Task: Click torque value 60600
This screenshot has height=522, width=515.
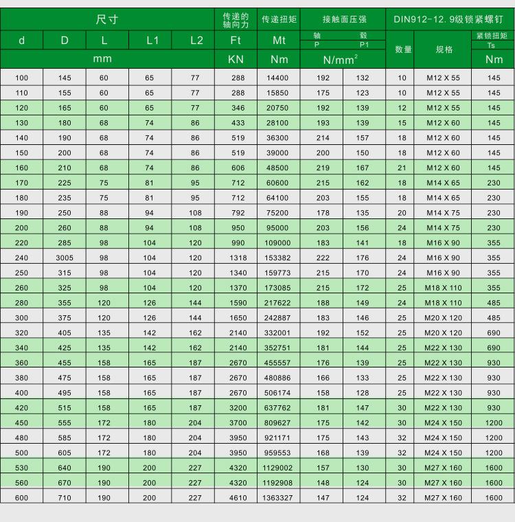Action: [277, 183]
